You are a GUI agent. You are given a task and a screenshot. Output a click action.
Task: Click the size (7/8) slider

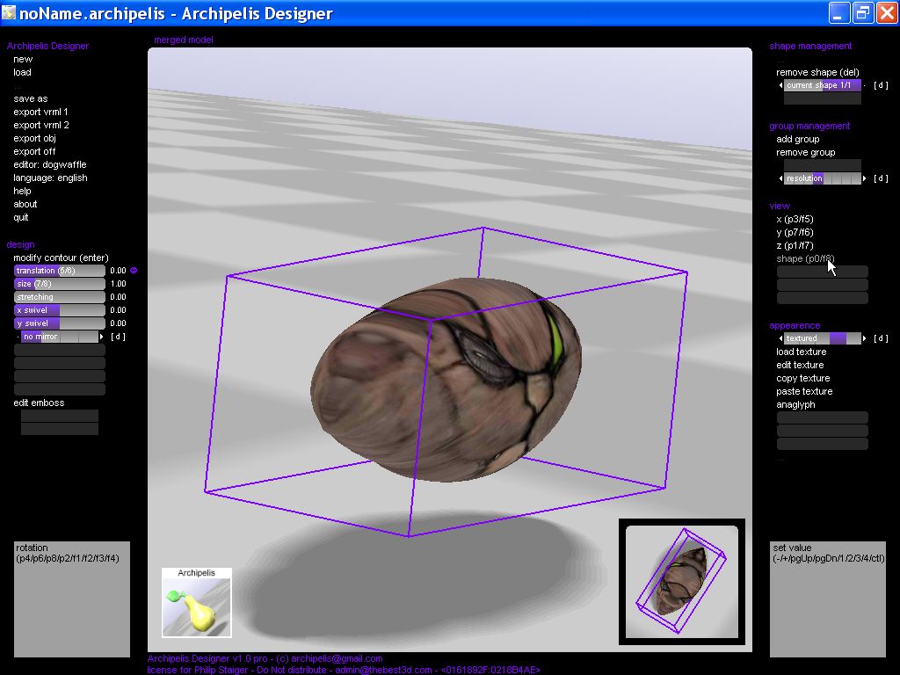point(59,284)
